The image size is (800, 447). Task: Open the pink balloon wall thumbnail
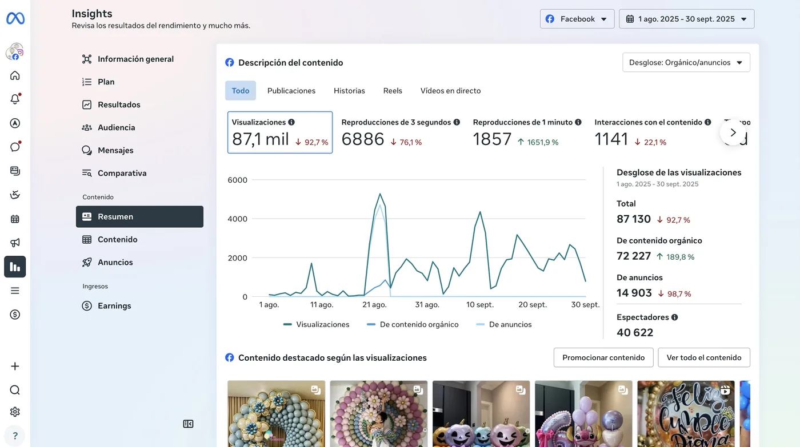coord(379,414)
